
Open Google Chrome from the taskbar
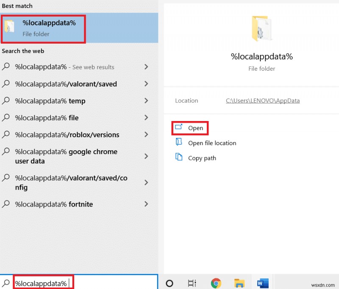pos(216,283)
